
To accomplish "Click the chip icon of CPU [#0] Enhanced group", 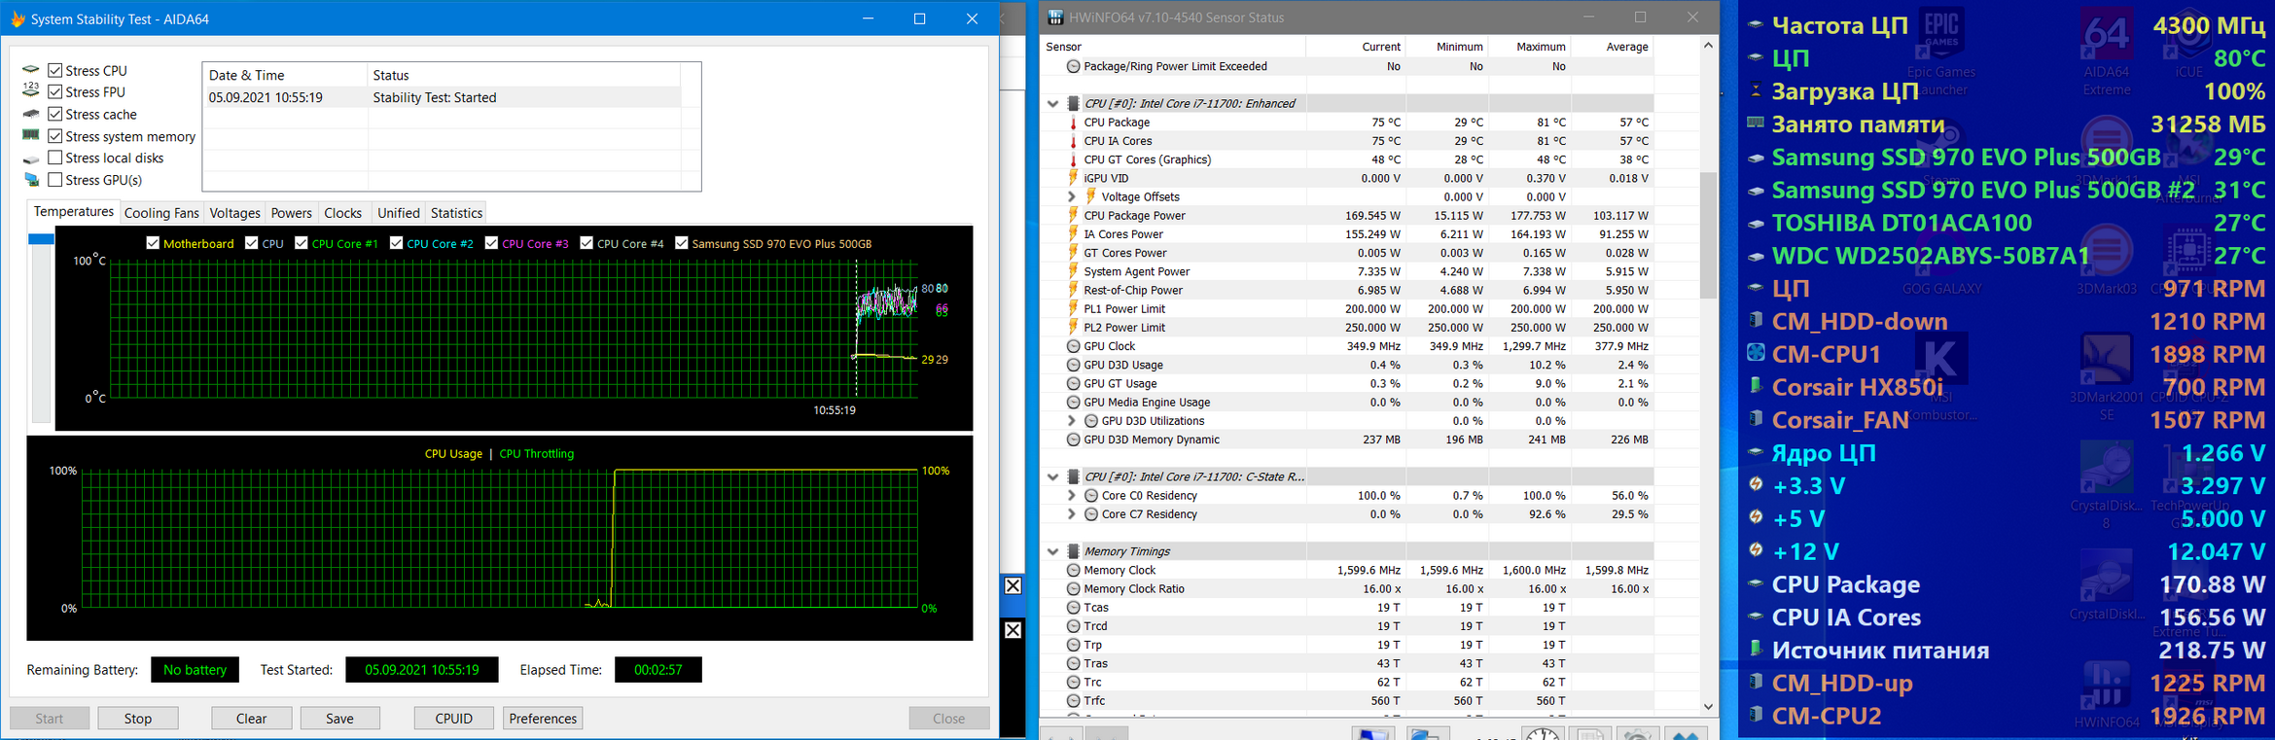I will pos(1073,103).
